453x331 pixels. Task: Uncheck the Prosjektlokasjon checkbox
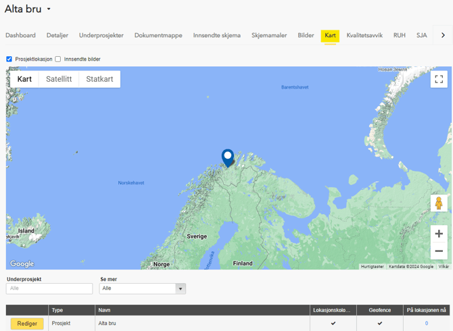9,59
